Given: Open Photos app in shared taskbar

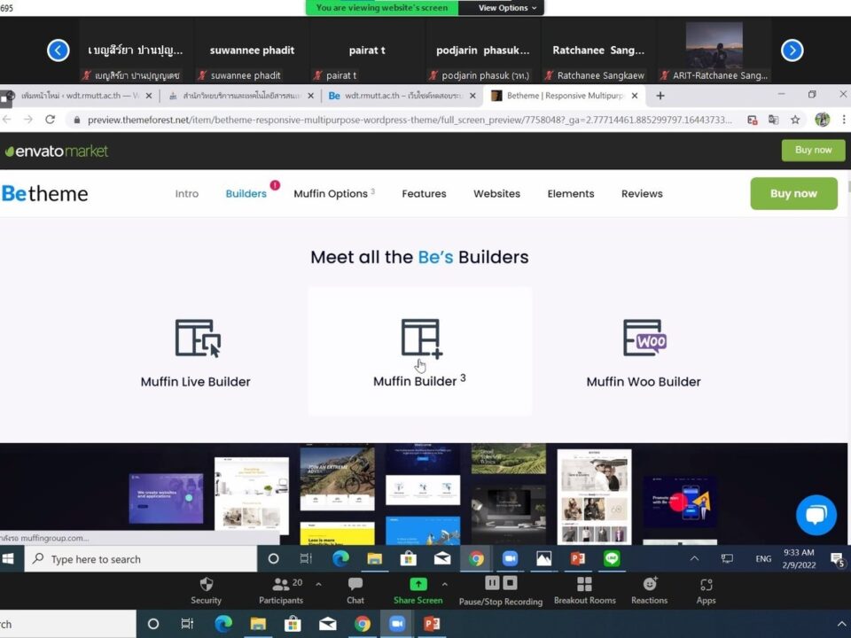Looking at the screenshot, I should [543, 559].
